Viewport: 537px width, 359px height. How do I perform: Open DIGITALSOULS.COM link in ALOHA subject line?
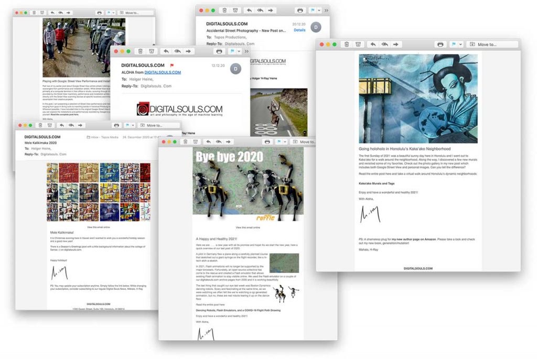tap(163, 72)
